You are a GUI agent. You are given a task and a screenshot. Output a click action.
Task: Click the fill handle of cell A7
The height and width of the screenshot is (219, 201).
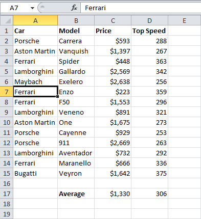click(x=57, y=96)
